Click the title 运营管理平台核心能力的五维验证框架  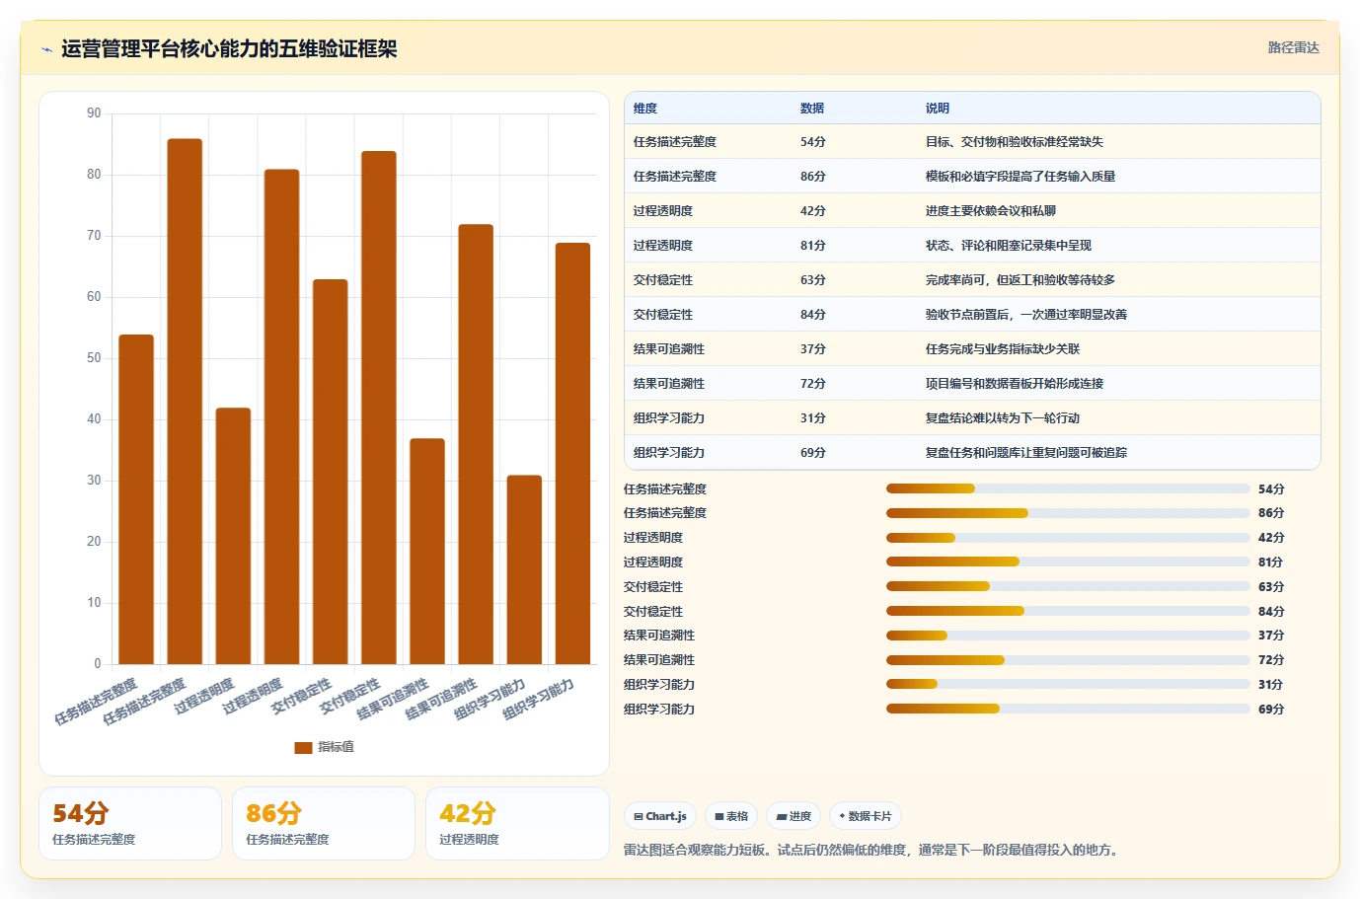pyautogui.click(x=229, y=48)
